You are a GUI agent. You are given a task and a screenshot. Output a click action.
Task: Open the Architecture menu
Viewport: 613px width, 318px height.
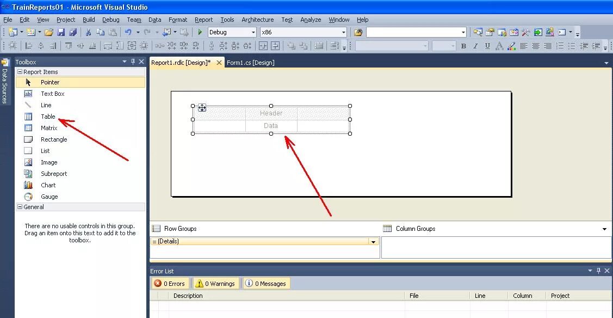[x=258, y=20]
